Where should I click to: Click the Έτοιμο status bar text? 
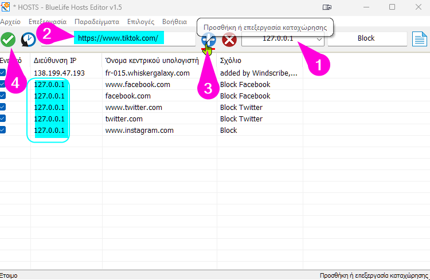click(x=9, y=275)
